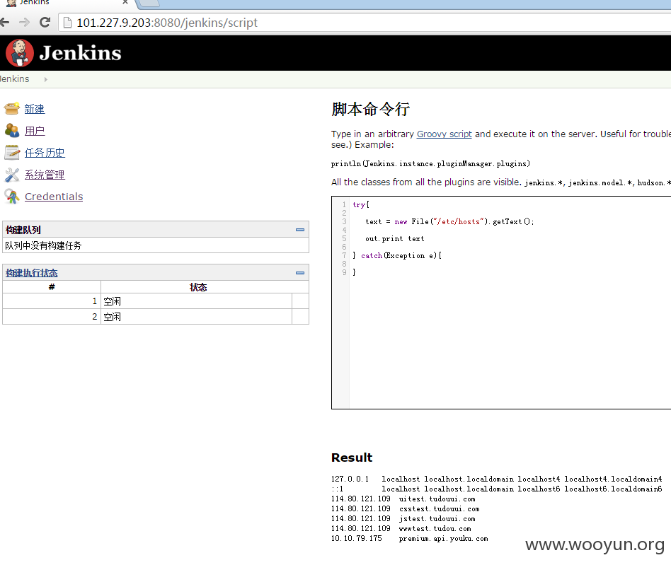
Task: Click the 脚本命令行 page heading
Action: 371,110
